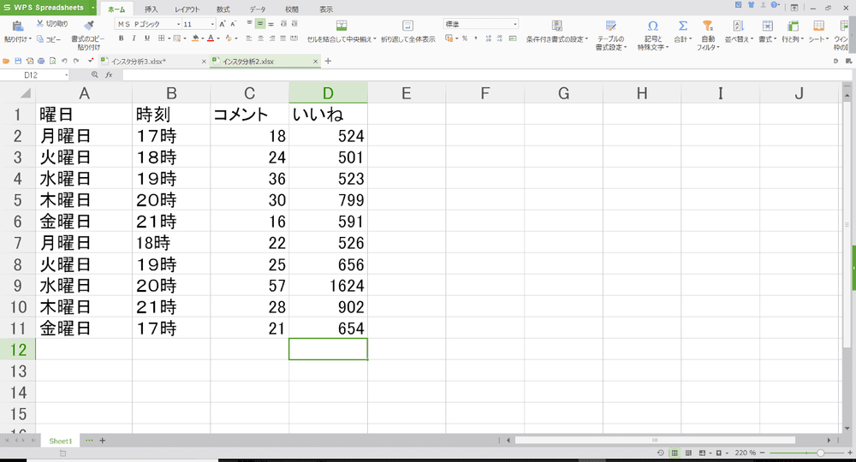Image resolution: width=856 pixels, height=462 pixels.
Task: Open the font name dropdown
Action: 177,25
